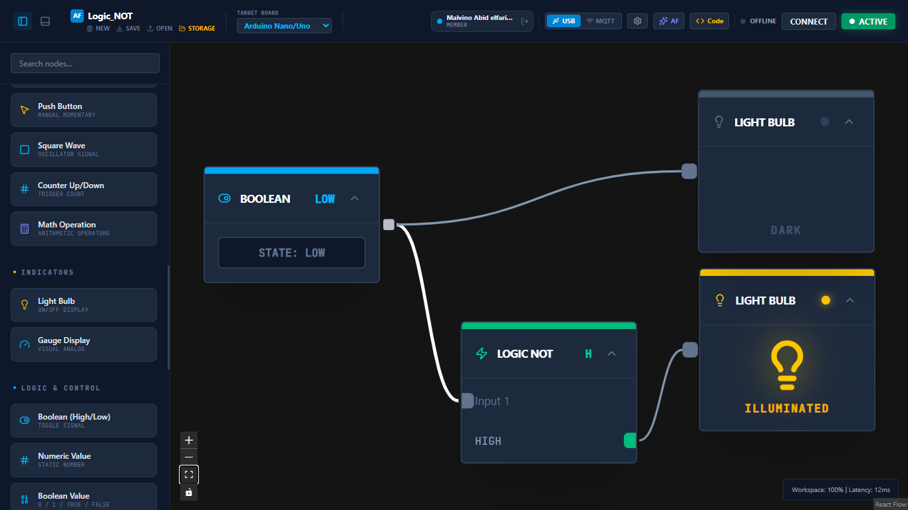Open the STORAGE folder
The image size is (908, 510).
[x=197, y=29]
